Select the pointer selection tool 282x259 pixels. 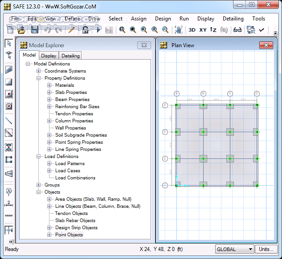pos(8,43)
